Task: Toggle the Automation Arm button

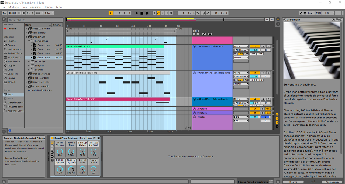Action: pos(159,13)
